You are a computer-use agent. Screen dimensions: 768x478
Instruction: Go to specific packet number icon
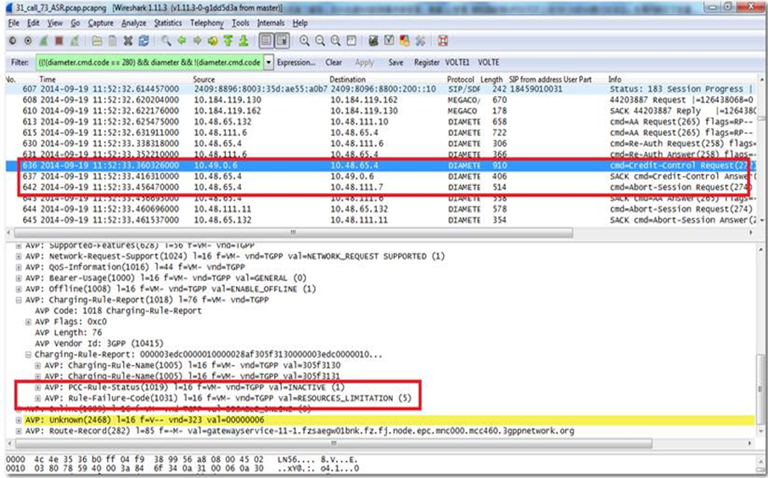[x=212, y=42]
